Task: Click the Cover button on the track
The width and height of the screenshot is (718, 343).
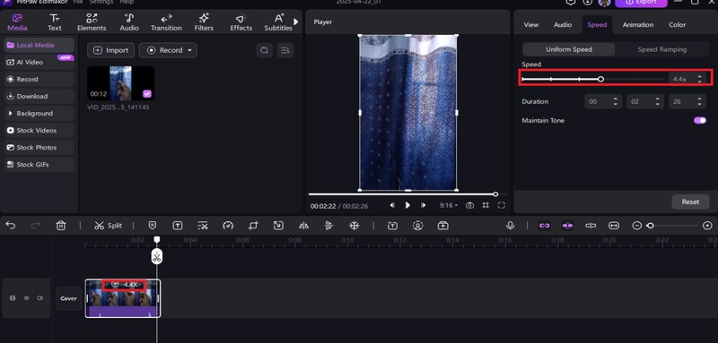Action: click(69, 299)
